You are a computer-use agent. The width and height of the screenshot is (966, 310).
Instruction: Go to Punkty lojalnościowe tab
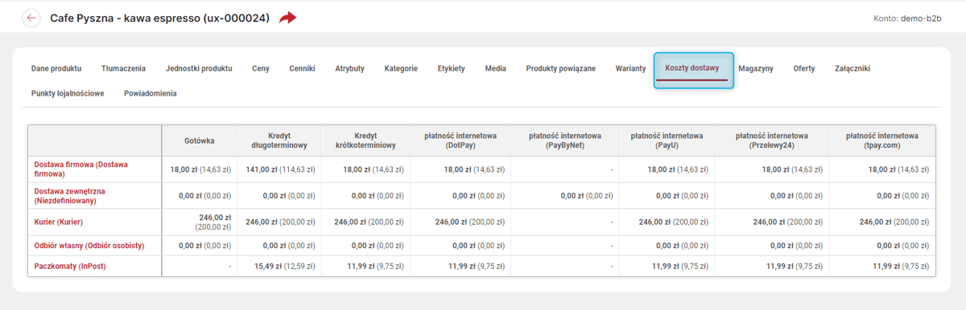pyautogui.click(x=68, y=93)
